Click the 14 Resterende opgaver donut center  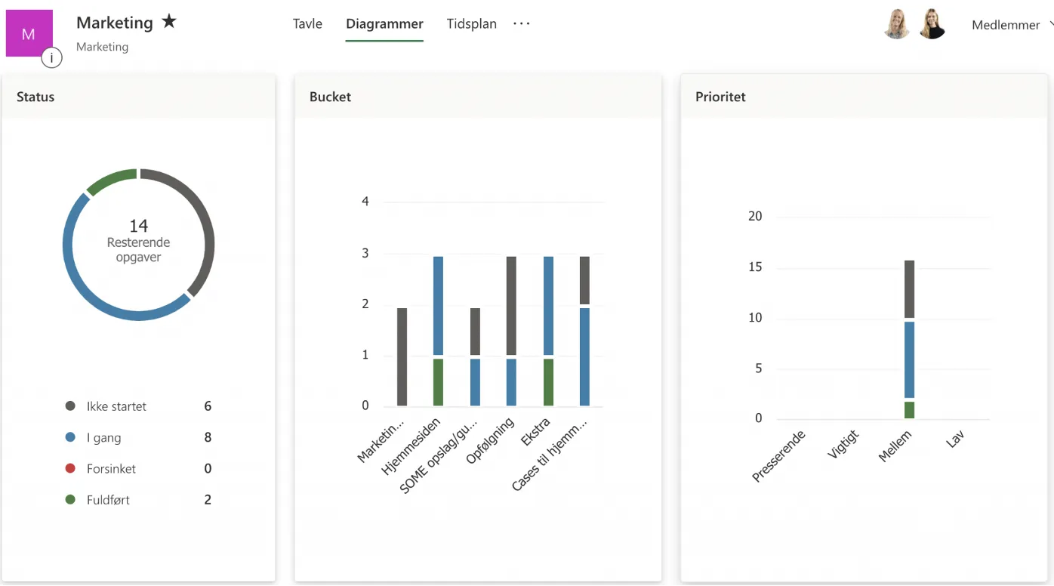(138, 241)
